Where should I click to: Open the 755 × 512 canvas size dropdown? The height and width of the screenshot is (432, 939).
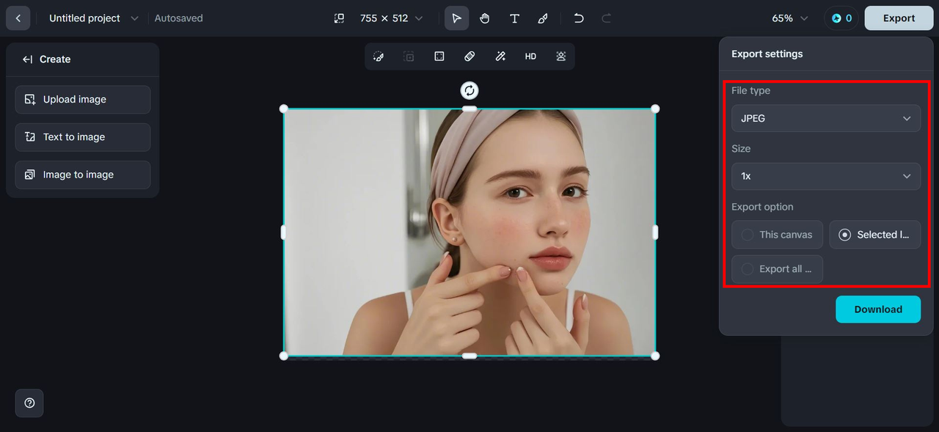[392, 18]
